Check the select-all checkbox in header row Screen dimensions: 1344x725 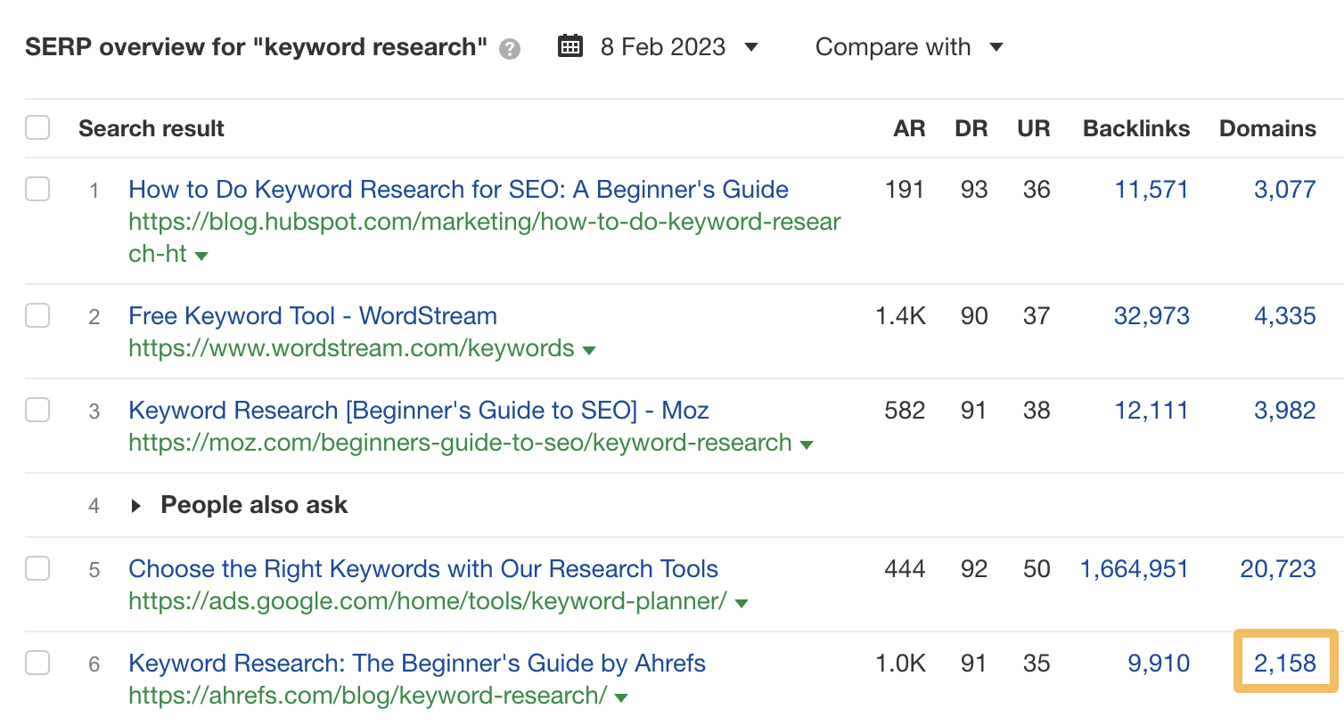[37, 127]
